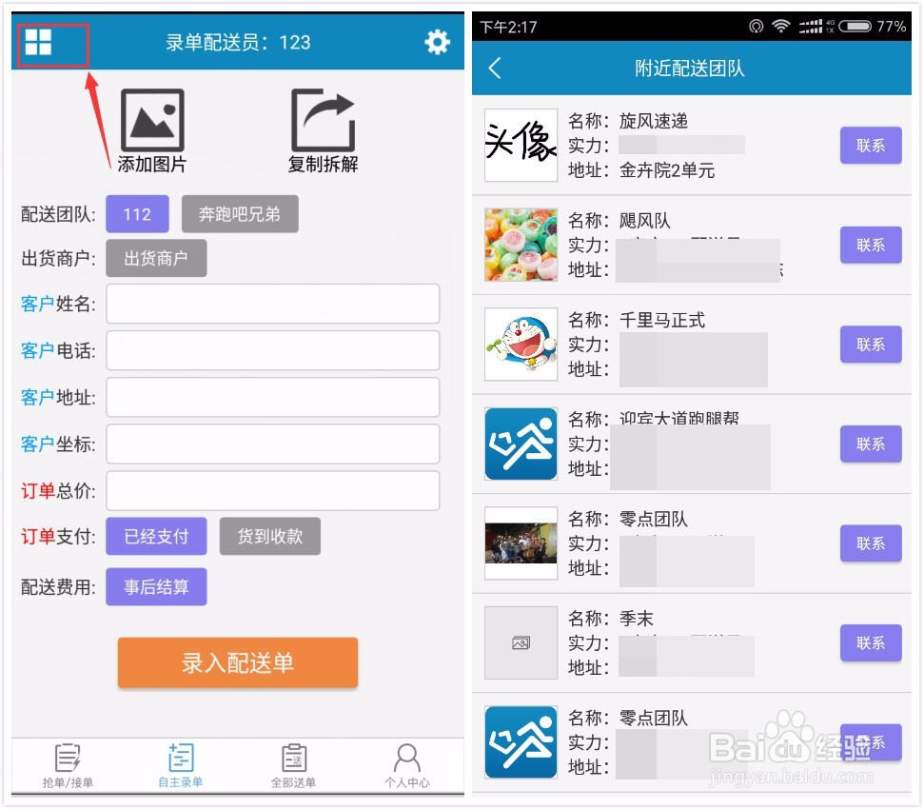The height and width of the screenshot is (809, 924).
Task: Select 奔跑吧兄弟 delivery team
Action: click(x=239, y=214)
